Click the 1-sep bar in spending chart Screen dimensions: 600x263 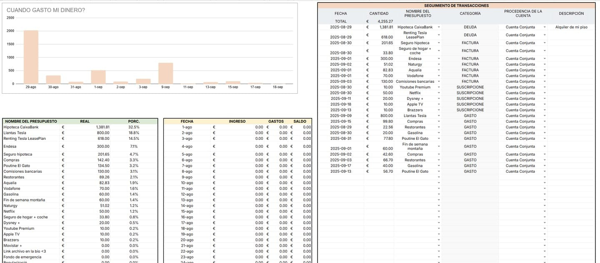[x=98, y=77]
